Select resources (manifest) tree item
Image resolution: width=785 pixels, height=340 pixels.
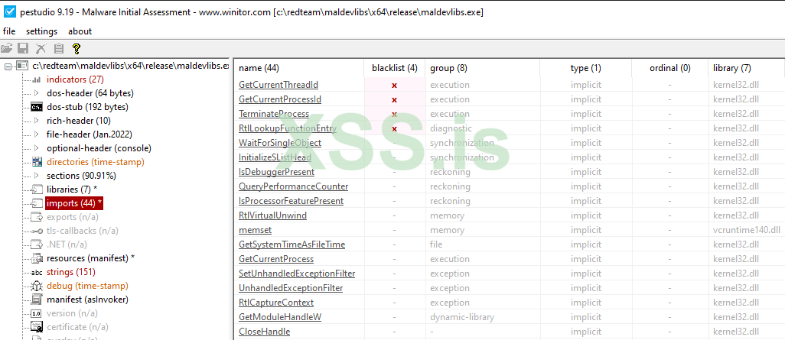point(90,258)
